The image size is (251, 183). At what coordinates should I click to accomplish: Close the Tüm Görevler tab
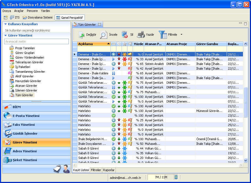pyautogui.click(x=100, y=24)
